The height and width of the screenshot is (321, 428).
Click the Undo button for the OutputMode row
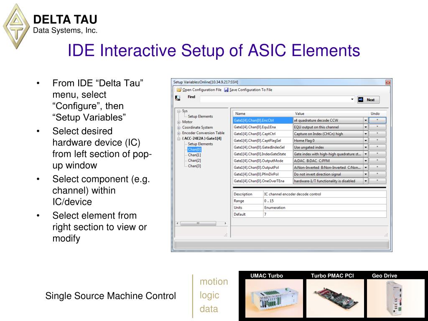[x=377, y=160]
